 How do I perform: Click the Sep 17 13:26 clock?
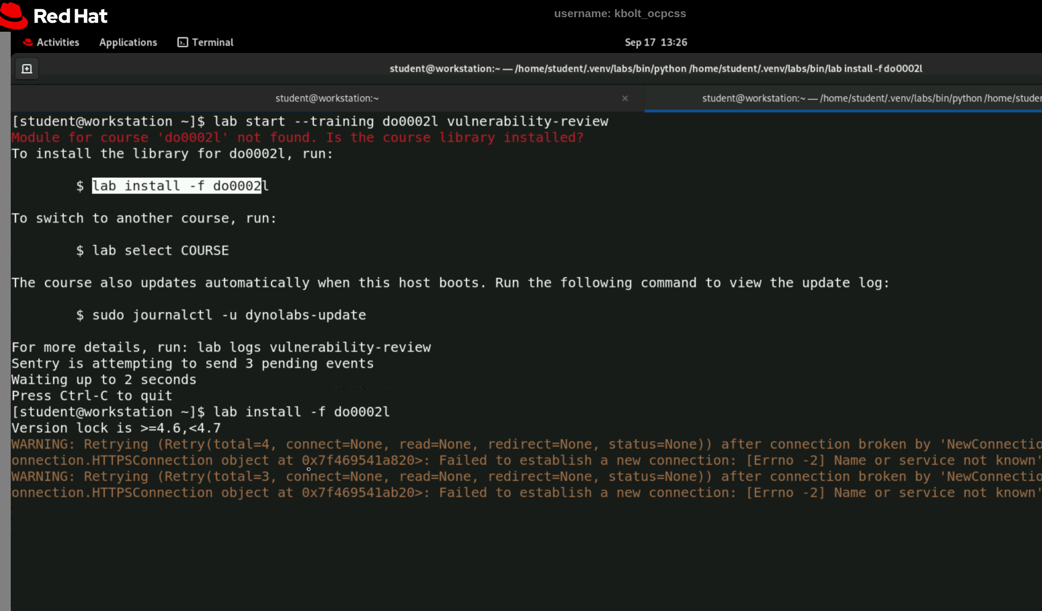655,42
